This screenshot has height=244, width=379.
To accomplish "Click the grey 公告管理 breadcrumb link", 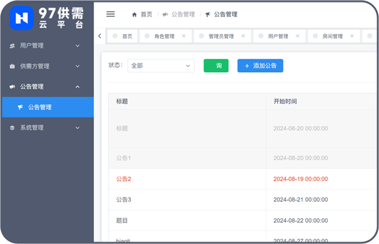I will 183,15.
